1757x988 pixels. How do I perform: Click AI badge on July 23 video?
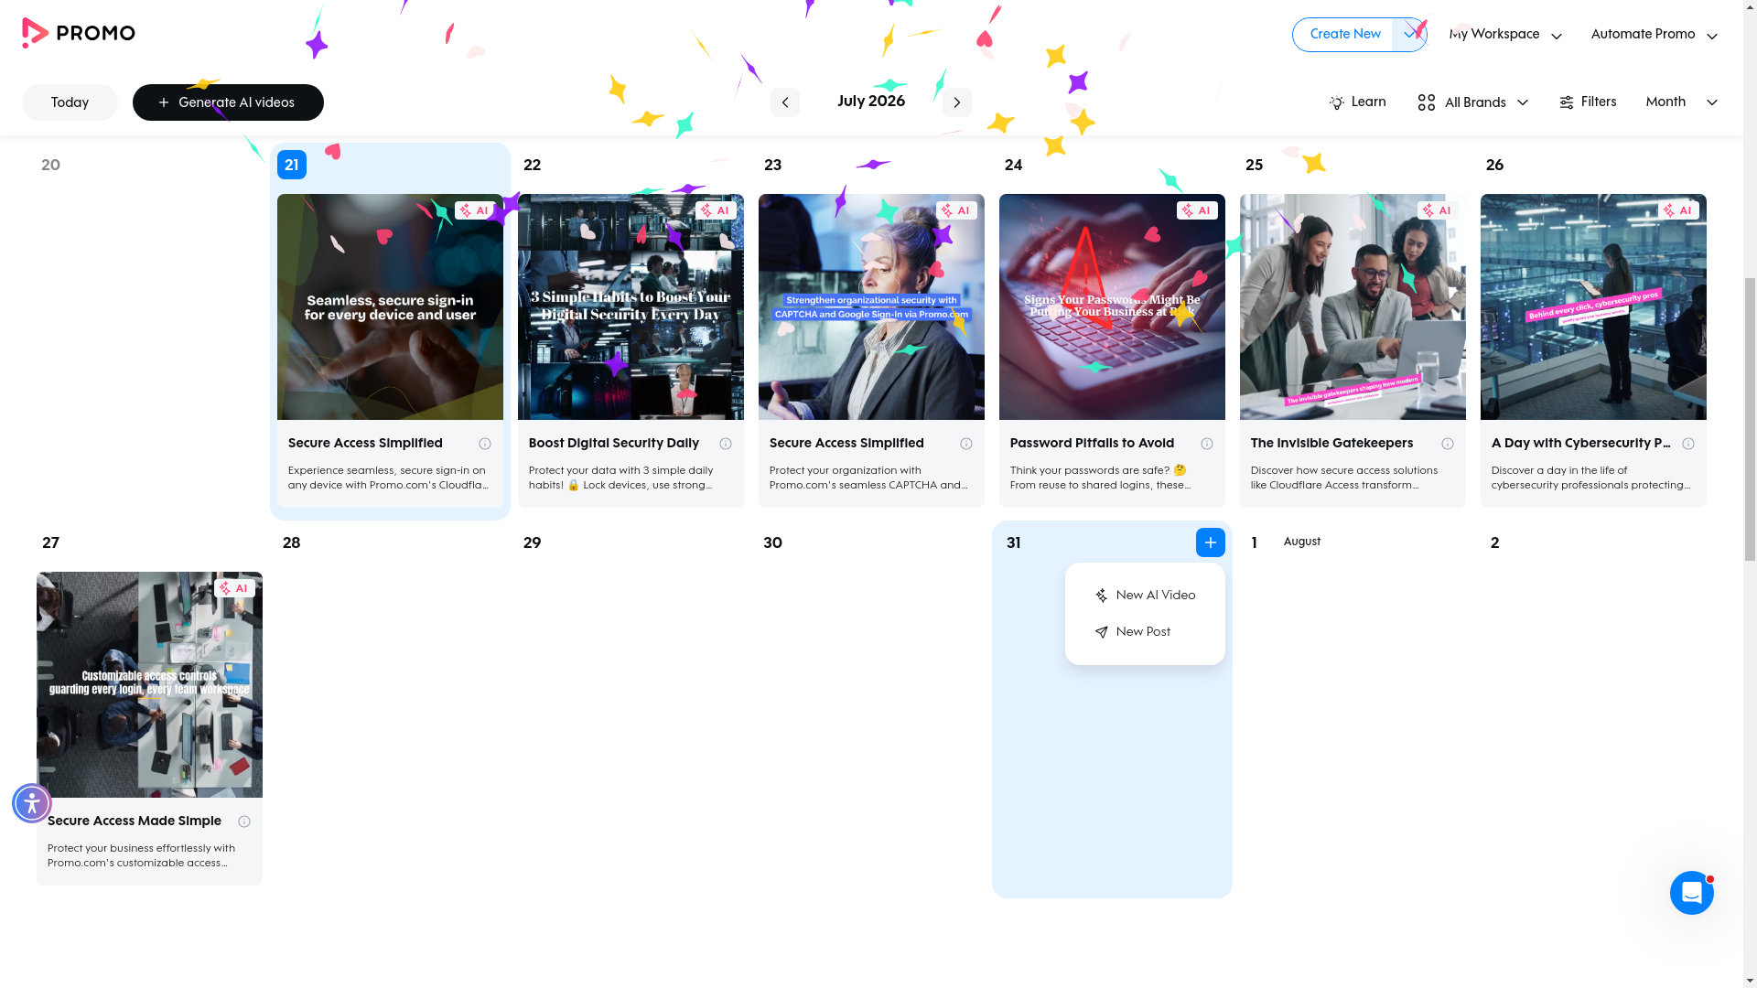coord(956,210)
